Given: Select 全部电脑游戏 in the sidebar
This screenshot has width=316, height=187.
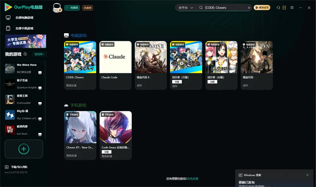Looking at the screenshot, I should click(x=24, y=18).
